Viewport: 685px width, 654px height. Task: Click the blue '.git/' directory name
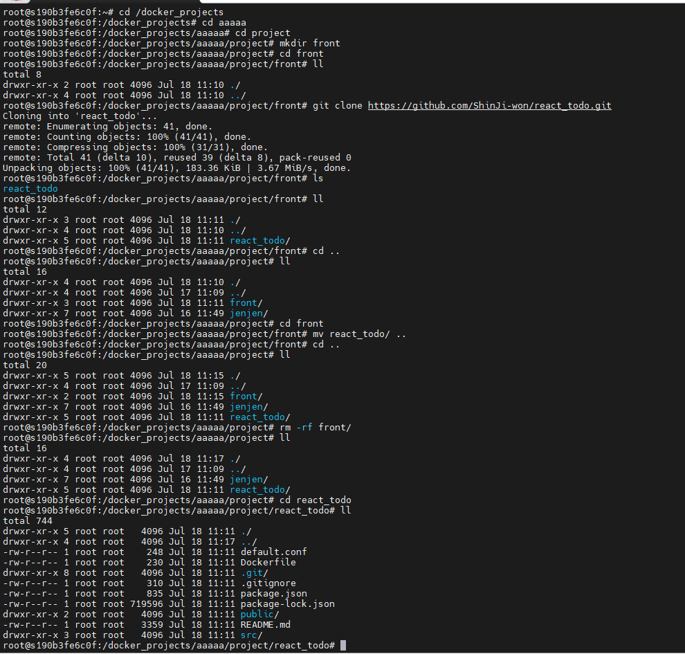click(x=254, y=573)
